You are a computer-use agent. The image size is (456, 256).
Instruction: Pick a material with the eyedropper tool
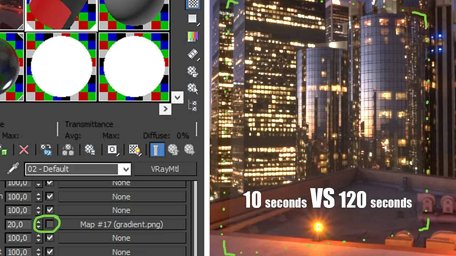click(x=13, y=169)
